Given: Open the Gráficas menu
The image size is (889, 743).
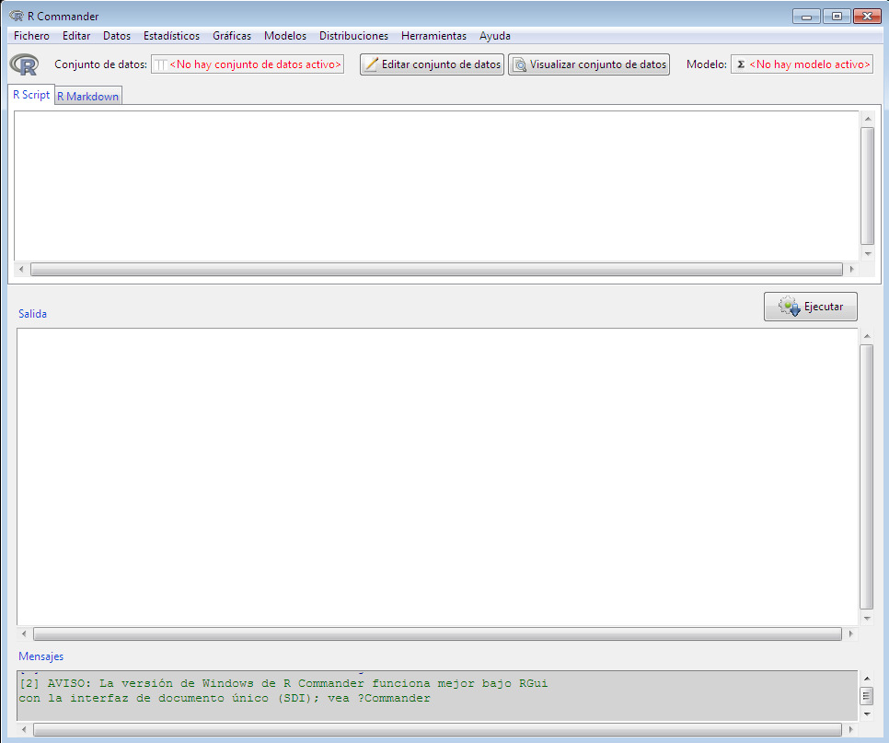Looking at the screenshot, I should 232,36.
